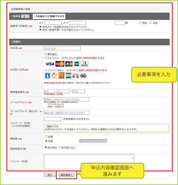Select 不要 for receipt
Screen dimensions: 178x185
(46, 141)
